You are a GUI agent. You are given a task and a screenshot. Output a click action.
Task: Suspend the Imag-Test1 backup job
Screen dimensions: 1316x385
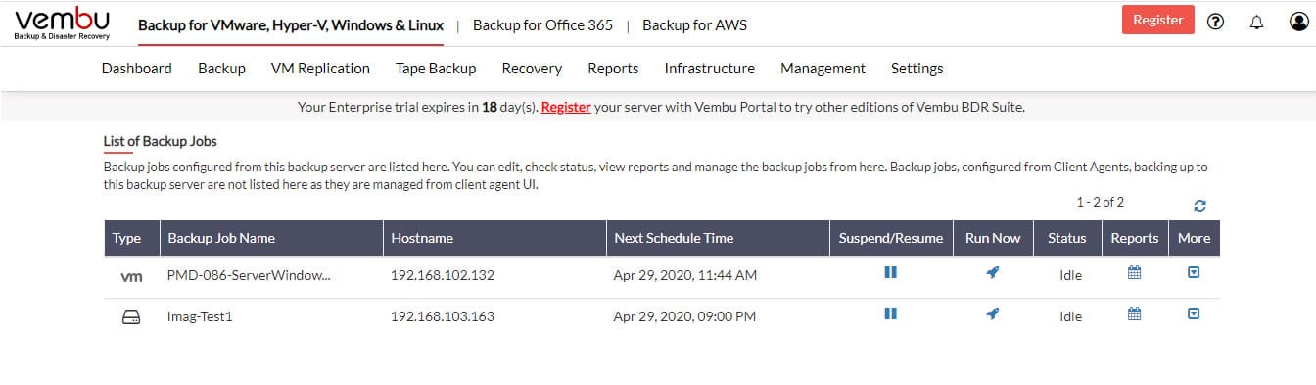coord(890,314)
